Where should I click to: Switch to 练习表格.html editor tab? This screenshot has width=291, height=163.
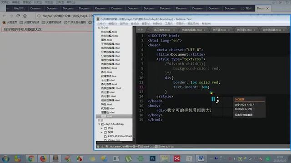pos(162,30)
